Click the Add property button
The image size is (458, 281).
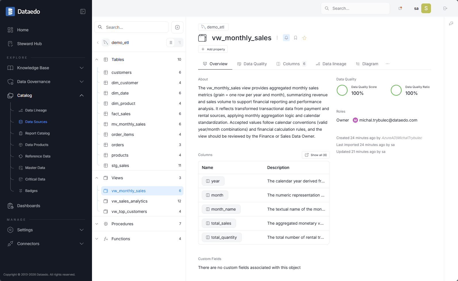[213, 49]
